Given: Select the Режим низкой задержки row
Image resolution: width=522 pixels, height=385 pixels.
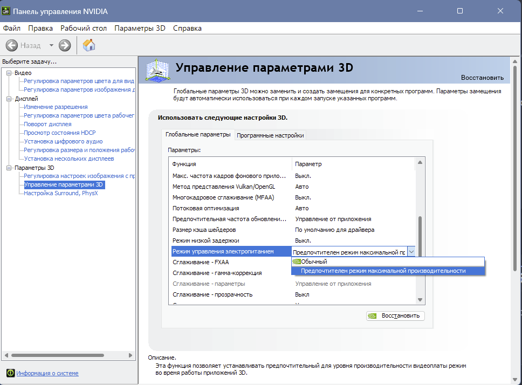Looking at the screenshot, I should pos(293,240).
